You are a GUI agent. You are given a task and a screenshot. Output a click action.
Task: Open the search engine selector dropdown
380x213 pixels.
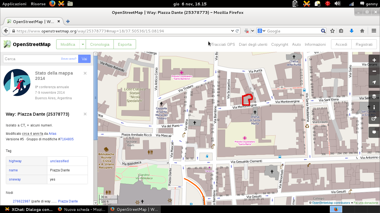[264, 31]
